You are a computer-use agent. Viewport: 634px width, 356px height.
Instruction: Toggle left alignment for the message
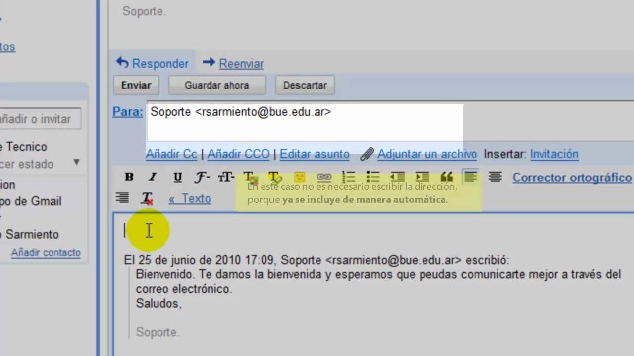coord(470,177)
